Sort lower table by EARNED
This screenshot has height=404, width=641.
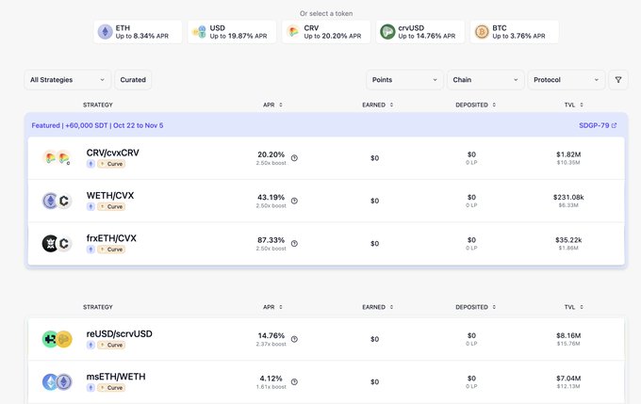point(378,307)
